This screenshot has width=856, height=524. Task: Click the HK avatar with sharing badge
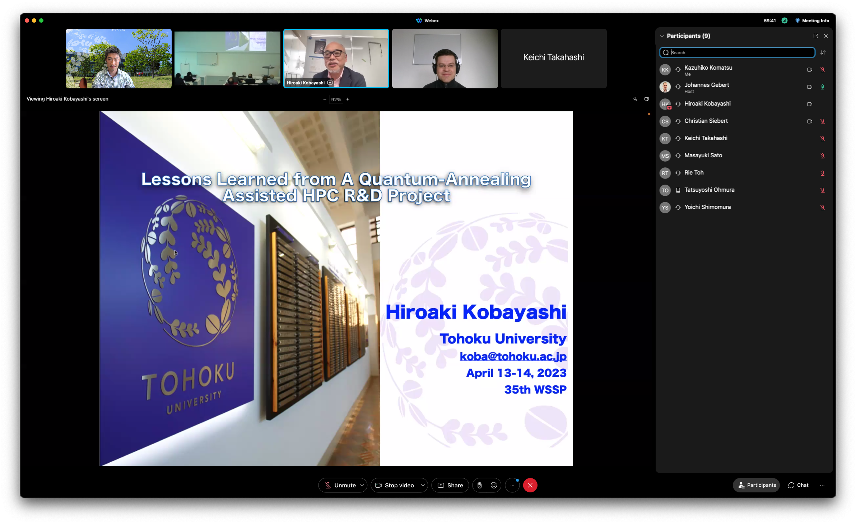coord(665,104)
